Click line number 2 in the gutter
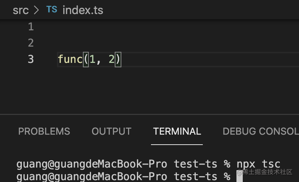299x182 pixels. pyautogui.click(x=31, y=43)
